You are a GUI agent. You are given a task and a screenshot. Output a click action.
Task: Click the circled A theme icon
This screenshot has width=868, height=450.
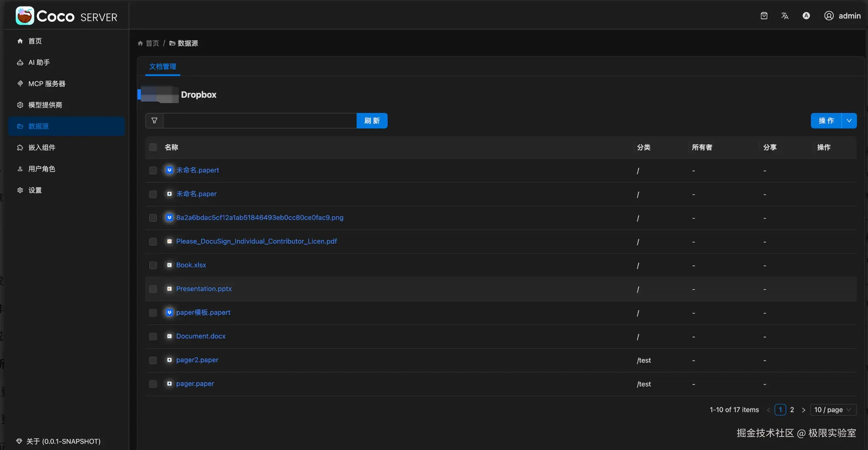(806, 16)
